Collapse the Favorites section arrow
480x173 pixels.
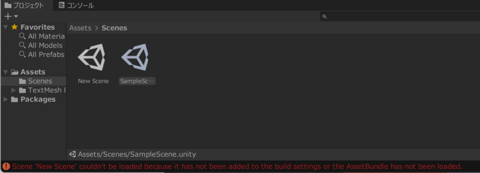(x=6, y=27)
